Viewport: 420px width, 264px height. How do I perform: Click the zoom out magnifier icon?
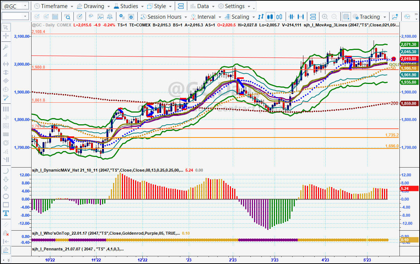(x=334, y=17)
